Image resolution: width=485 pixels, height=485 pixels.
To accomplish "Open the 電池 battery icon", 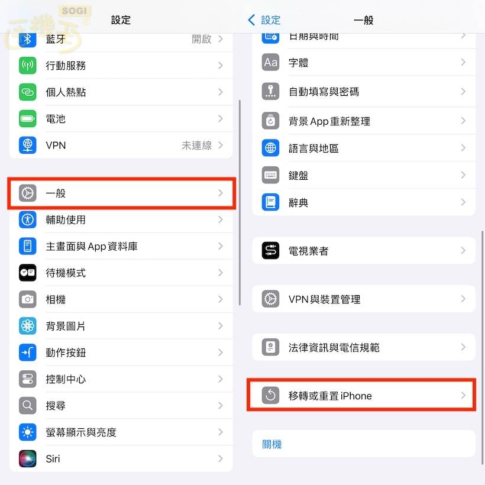I will [28, 118].
